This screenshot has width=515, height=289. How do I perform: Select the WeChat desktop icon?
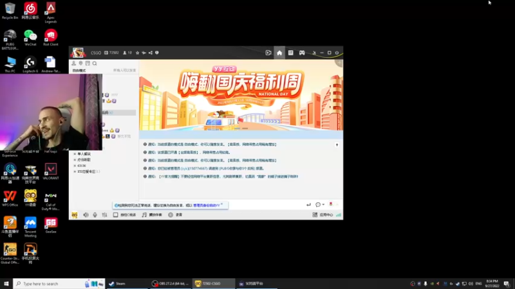coord(30,37)
